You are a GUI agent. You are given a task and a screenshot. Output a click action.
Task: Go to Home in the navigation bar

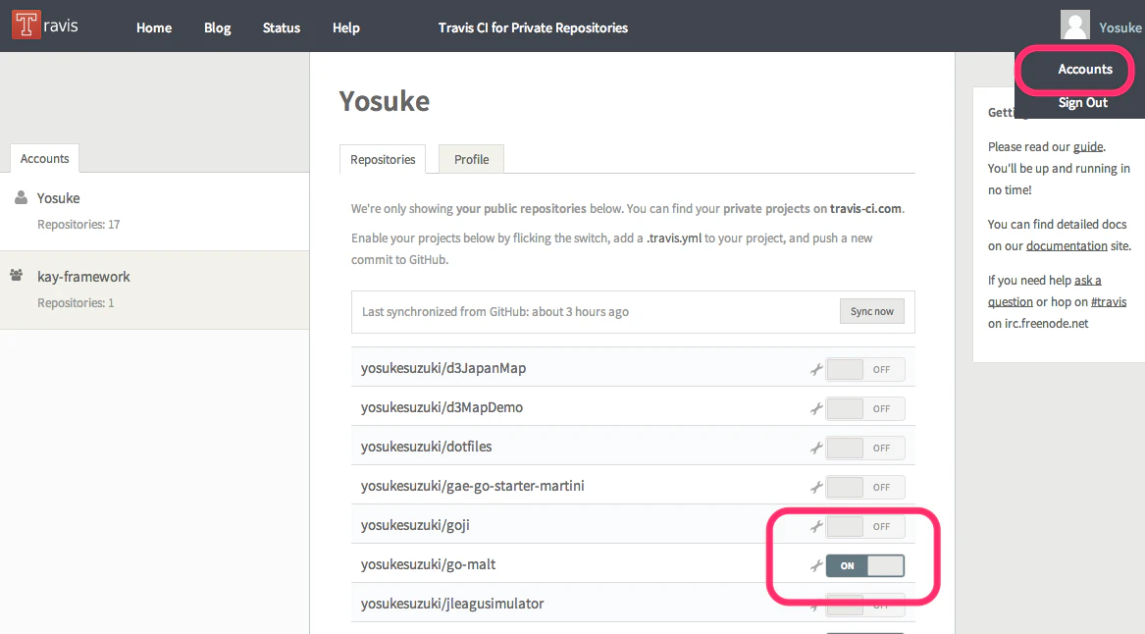(x=154, y=27)
